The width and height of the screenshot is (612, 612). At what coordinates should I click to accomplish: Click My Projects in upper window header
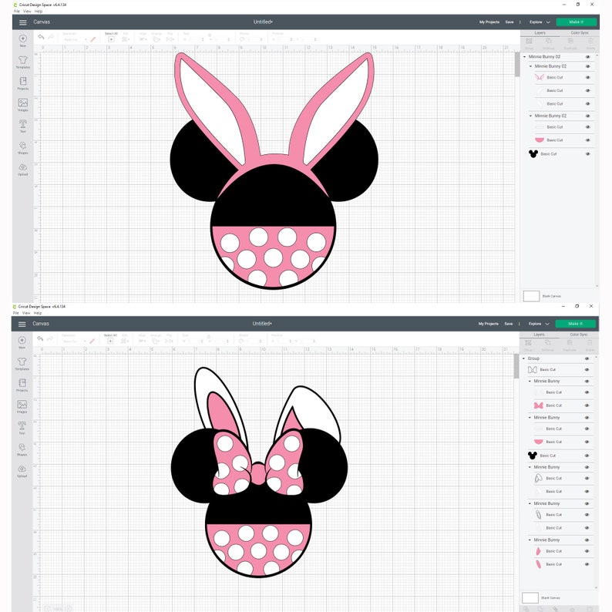(489, 22)
